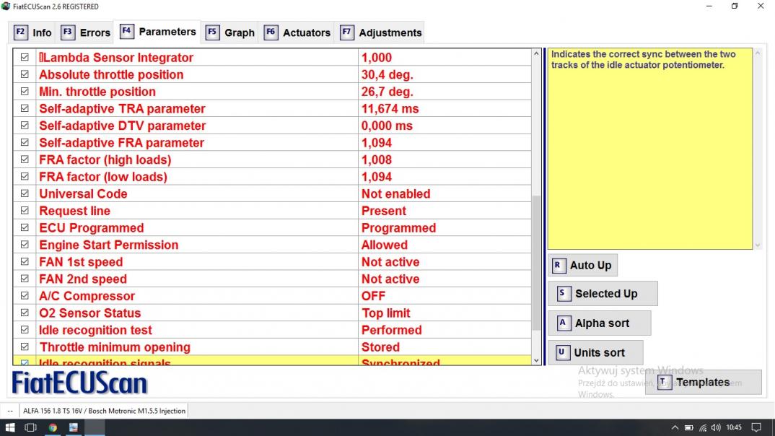Click the S icon on Selected Up
This screenshot has height=436, width=775.
564,294
